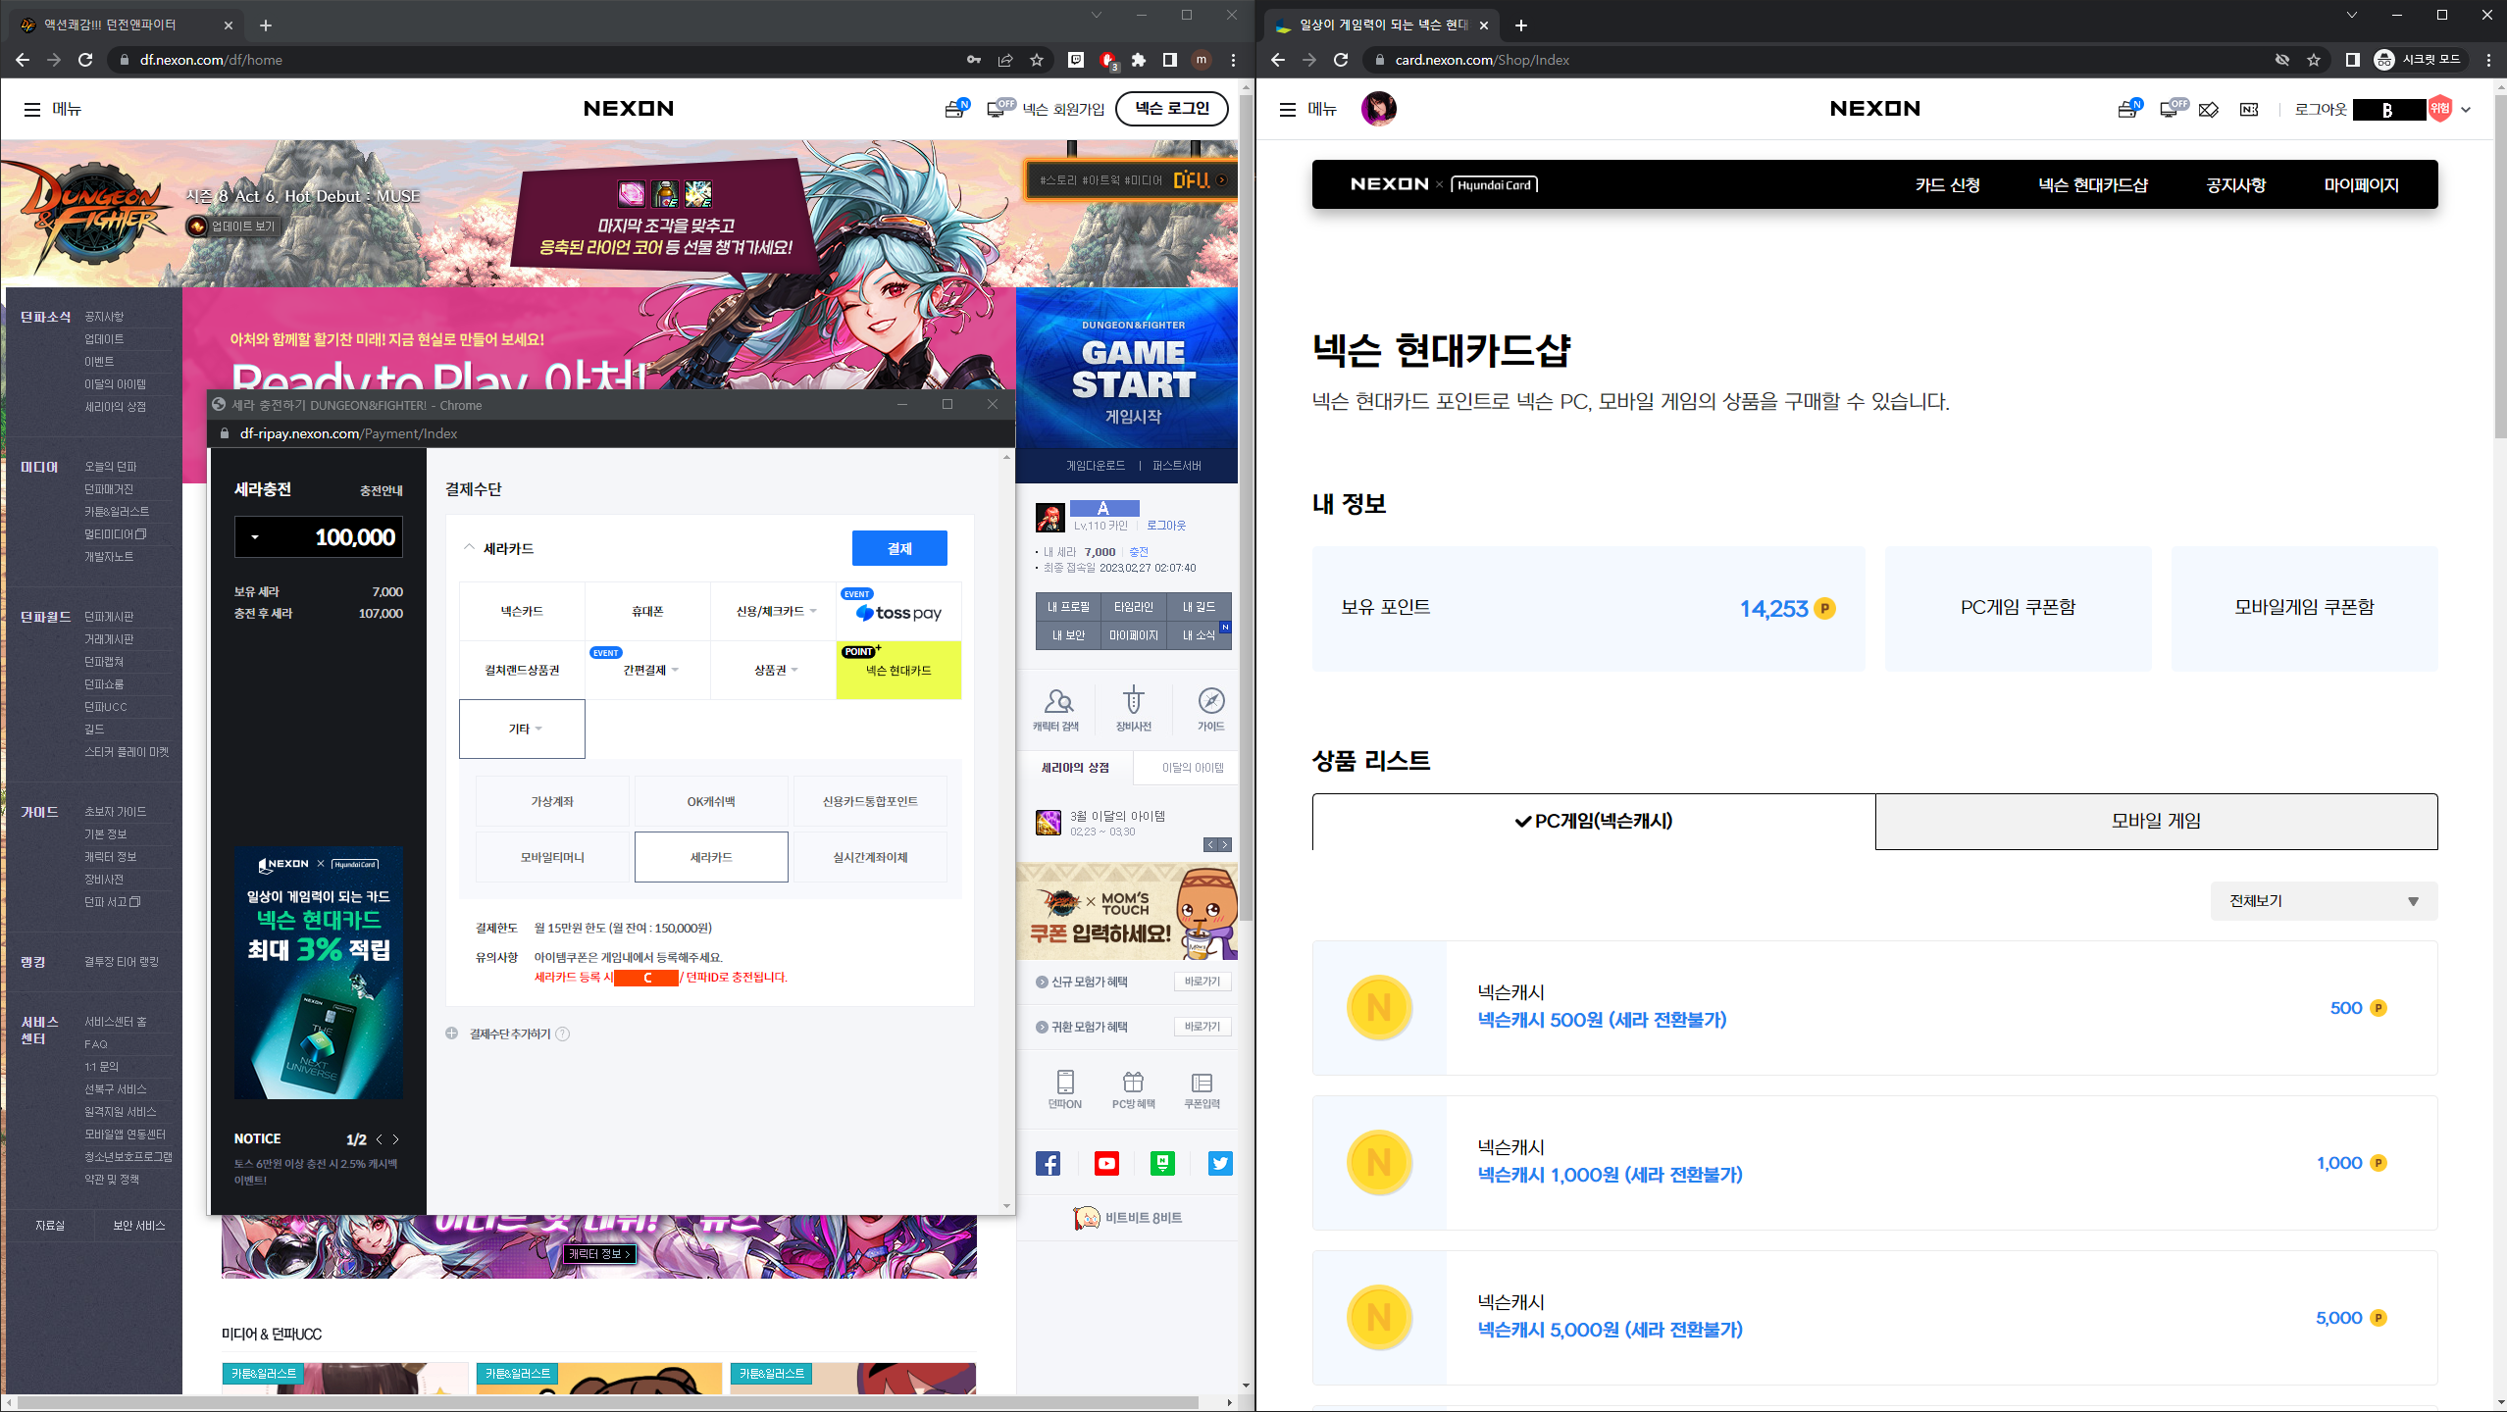Collapse the 세라카드 section chevron
The height and width of the screenshot is (1412, 2507).
coord(469,547)
